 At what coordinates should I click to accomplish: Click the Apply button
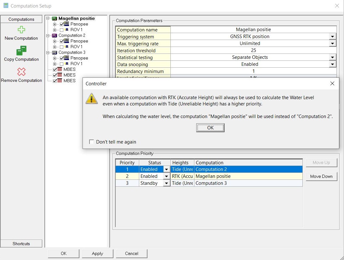click(97, 253)
